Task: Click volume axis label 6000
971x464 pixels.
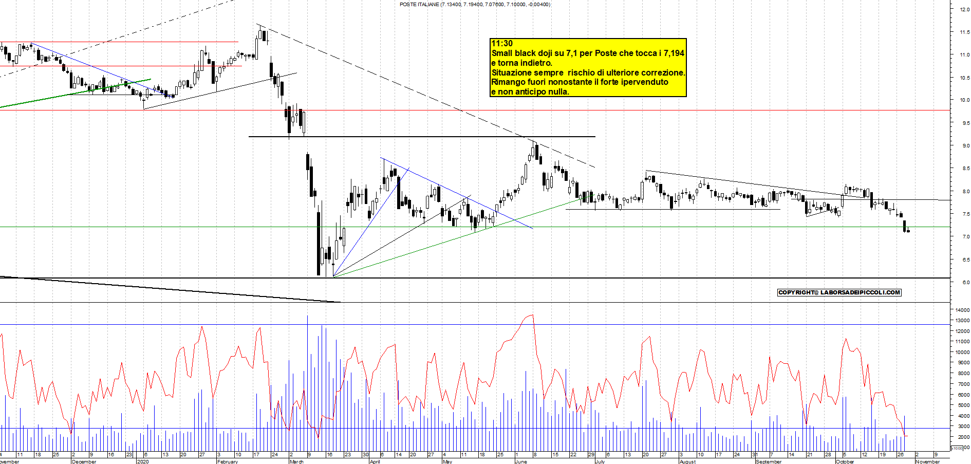Action: (963, 395)
